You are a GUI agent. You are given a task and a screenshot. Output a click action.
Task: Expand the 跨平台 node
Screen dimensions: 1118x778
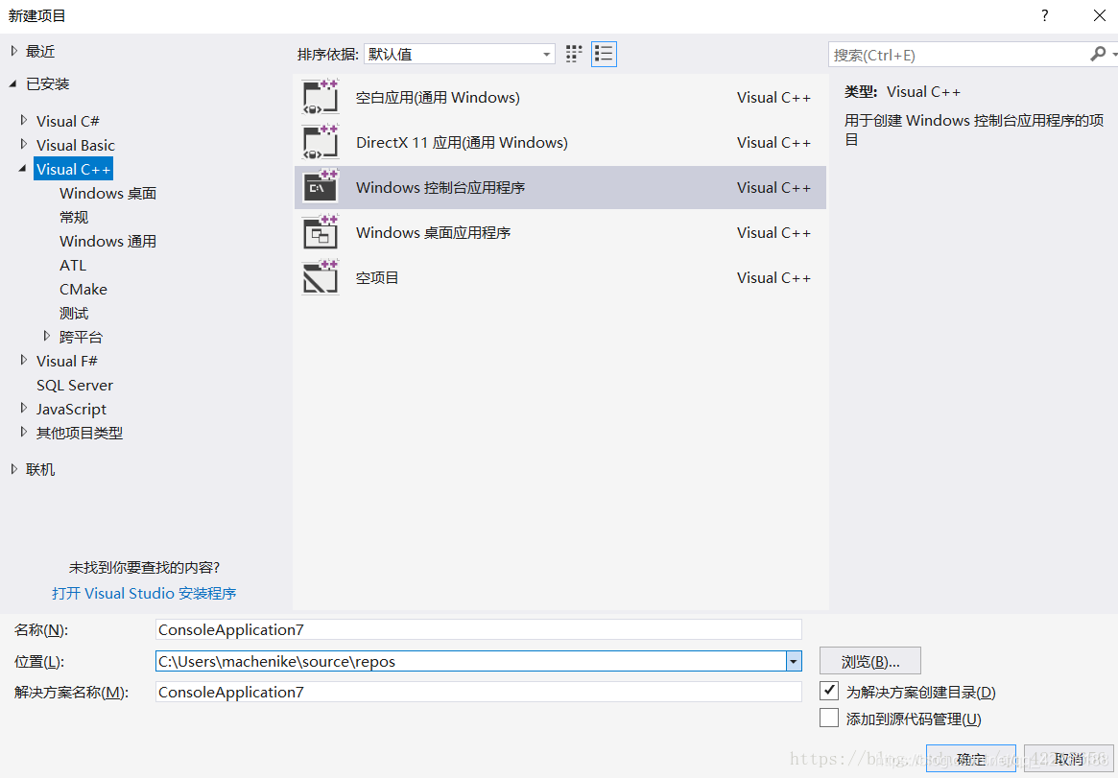click(48, 337)
